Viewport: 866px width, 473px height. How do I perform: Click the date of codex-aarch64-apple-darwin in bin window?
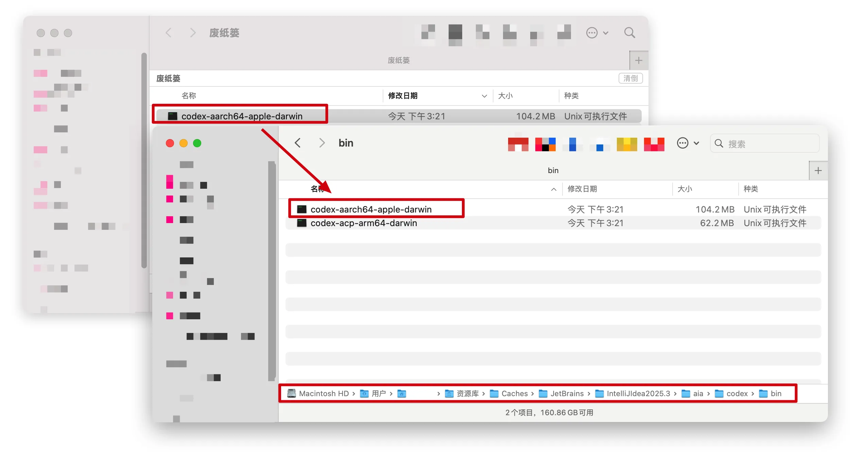pos(595,209)
